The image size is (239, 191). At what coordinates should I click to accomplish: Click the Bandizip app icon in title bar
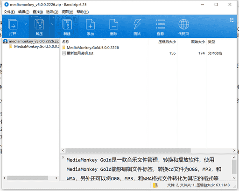click(x=7, y=5)
